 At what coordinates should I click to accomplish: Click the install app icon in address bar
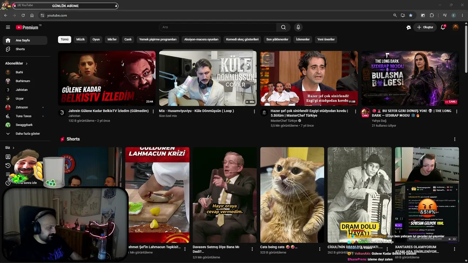point(403,15)
